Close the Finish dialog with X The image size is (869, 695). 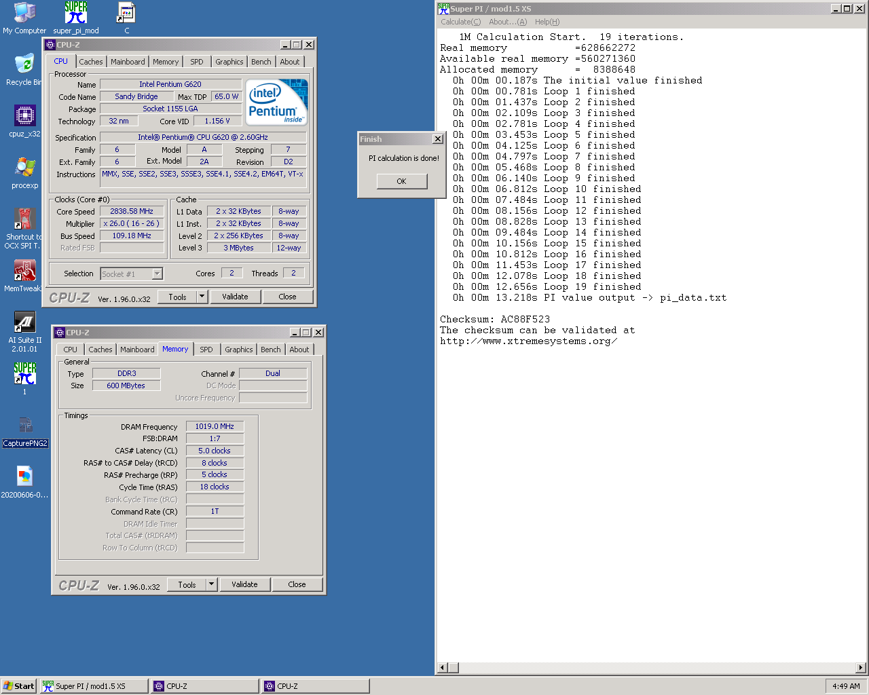pyautogui.click(x=438, y=139)
